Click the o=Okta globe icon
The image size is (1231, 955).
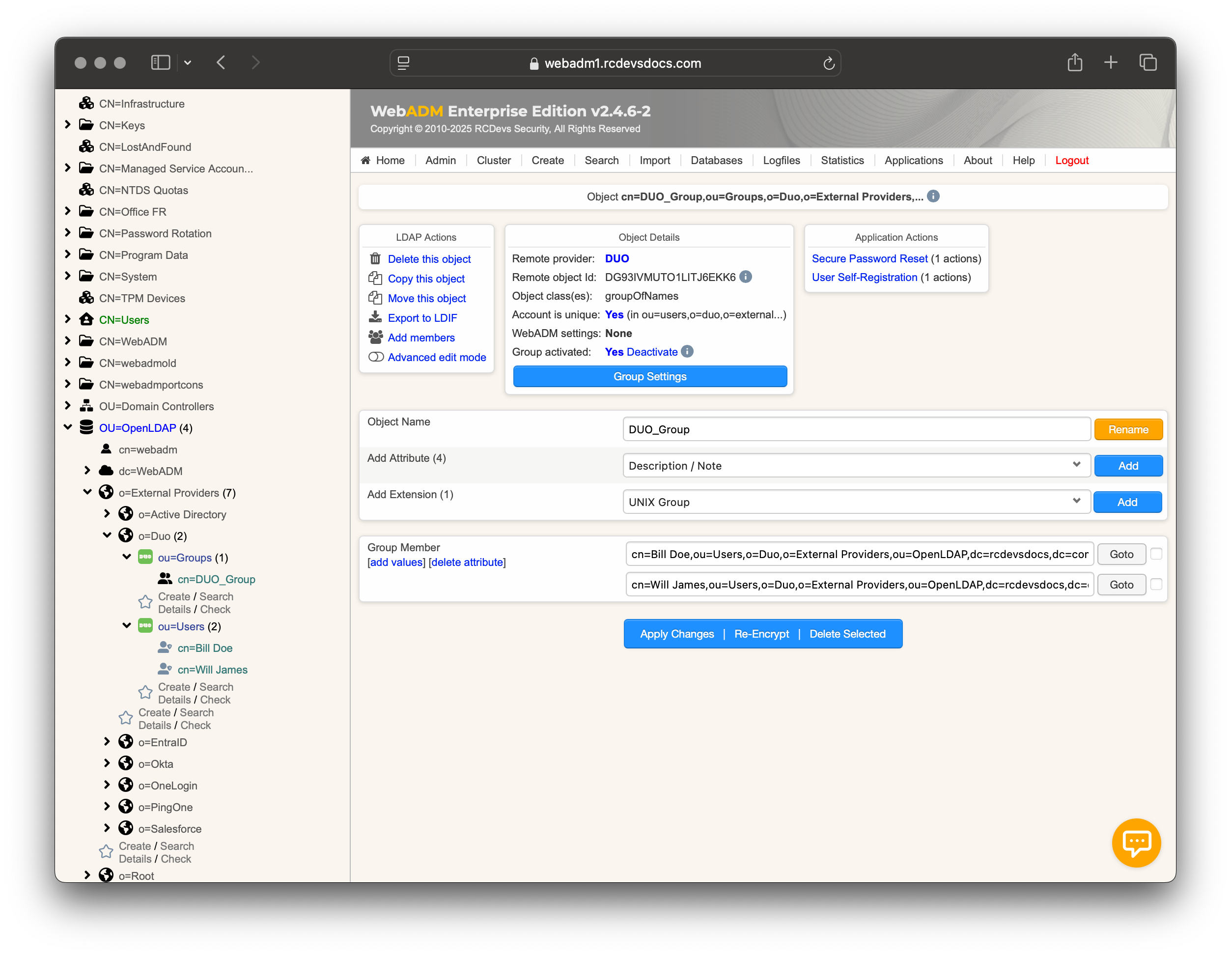pyautogui.click(x=126, y=763)
